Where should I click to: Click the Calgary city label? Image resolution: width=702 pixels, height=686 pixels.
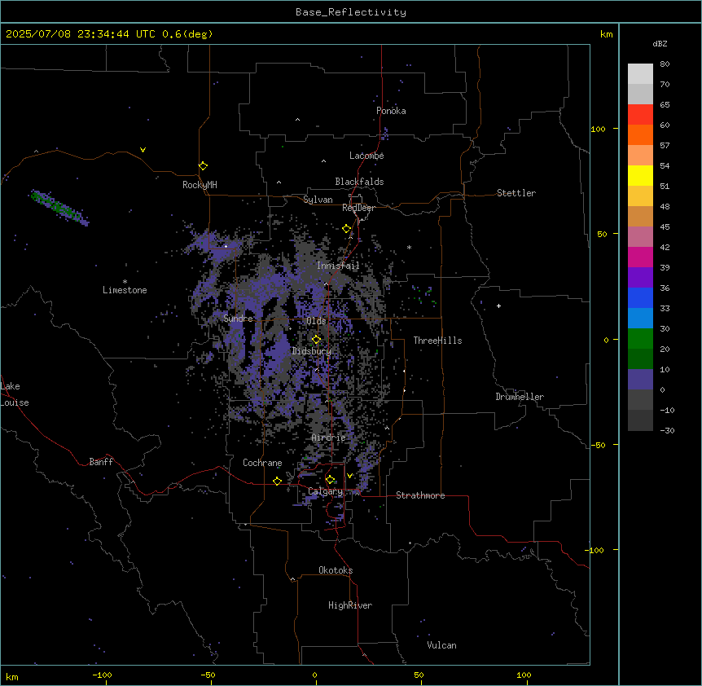coord(325,491)
